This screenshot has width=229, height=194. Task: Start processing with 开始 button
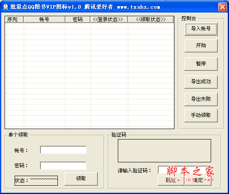pyautogui.click(x=201, y=45)
